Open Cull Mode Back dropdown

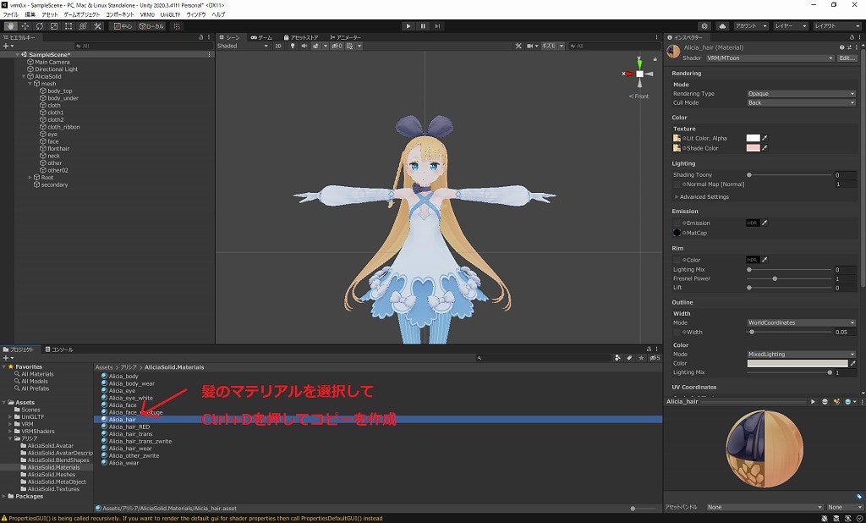[801, 103]
